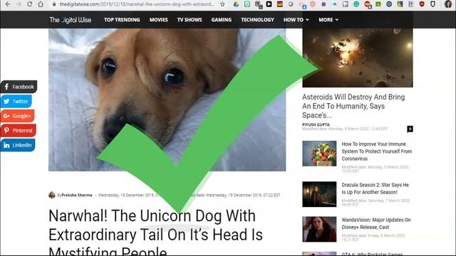Open the German flag colored extension icon
This screenshot has height=256, width=456.
point(280,4)
